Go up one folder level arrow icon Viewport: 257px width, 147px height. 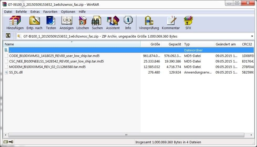coord(8,35)
